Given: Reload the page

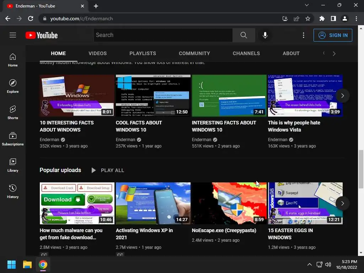Looking at the screenshot, I should (31, 18).
